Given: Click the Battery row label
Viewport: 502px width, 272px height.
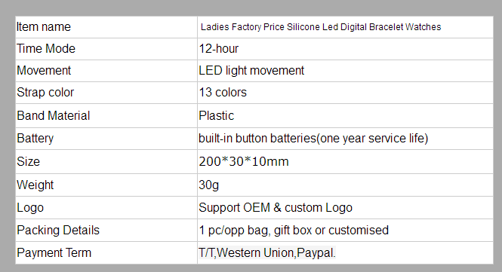Looking at the screenshot, I should [35, 139].
